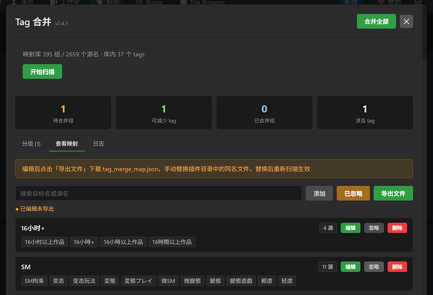Export mapping with 导出文件 button
433x295 pixels.
[393, 193]
